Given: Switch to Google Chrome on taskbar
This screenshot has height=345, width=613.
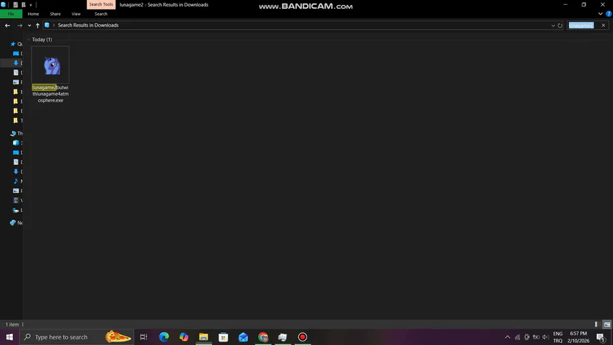Looking at the screenshot, I should [x=263, y=337].
